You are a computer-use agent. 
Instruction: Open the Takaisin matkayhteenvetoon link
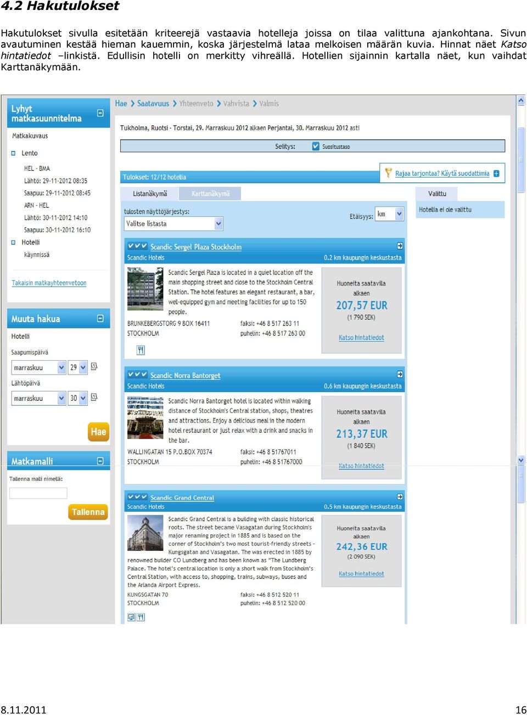pos(49,283)
